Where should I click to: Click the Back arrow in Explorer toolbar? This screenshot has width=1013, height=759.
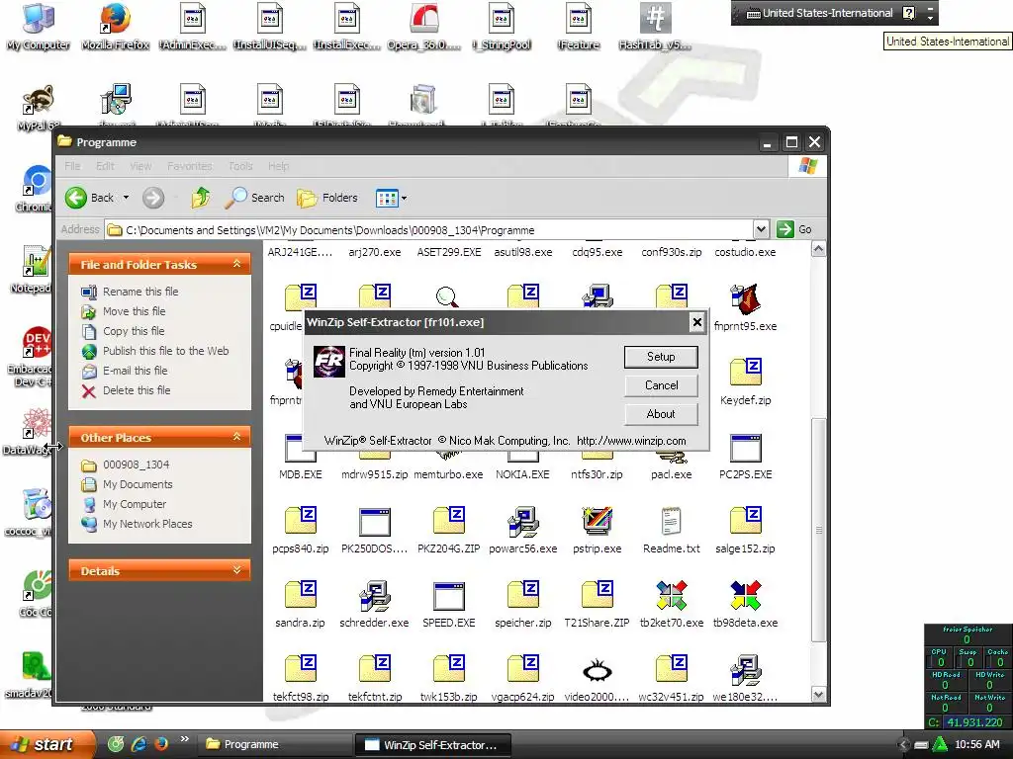pyautogui.click(x=75, y=198)
